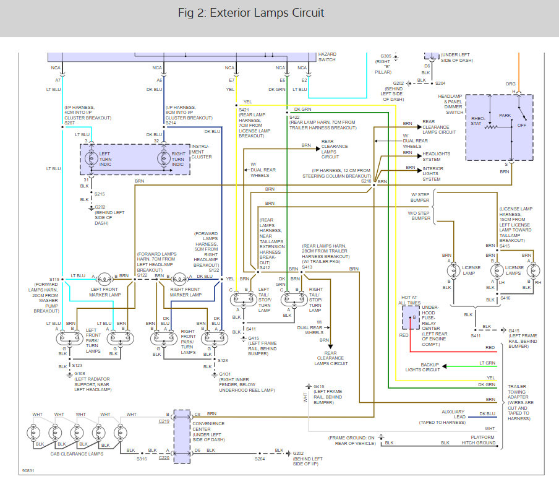Click the RIGHT FRONT MARKER LAMP bulb symbol
Screen dimensions: 559x492
pyautogui.click(x=179, y=278)
